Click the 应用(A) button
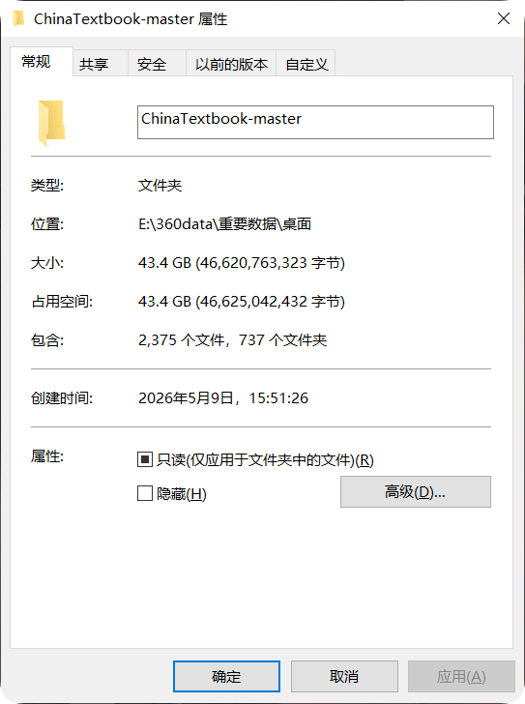The height and width of the screenshot is (704, 525). (x=461, y=676)
